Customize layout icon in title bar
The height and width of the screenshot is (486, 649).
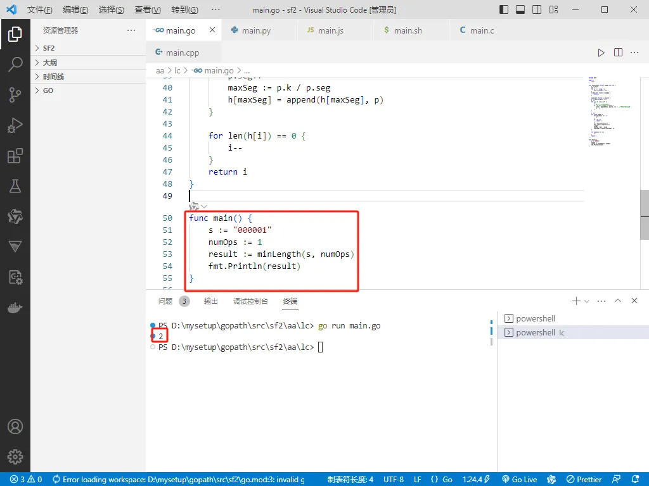(x=553, y=9)
